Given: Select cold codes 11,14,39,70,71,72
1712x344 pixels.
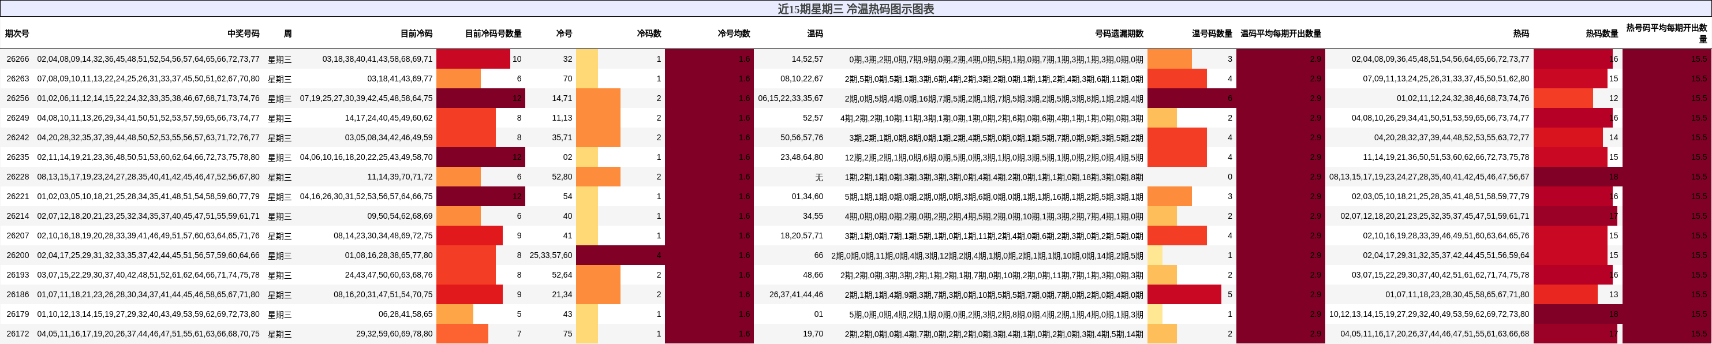Looking at the screenshot, I should [400, 177].
